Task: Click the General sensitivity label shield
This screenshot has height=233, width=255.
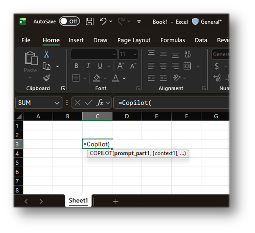Action: tap(195, 22)
